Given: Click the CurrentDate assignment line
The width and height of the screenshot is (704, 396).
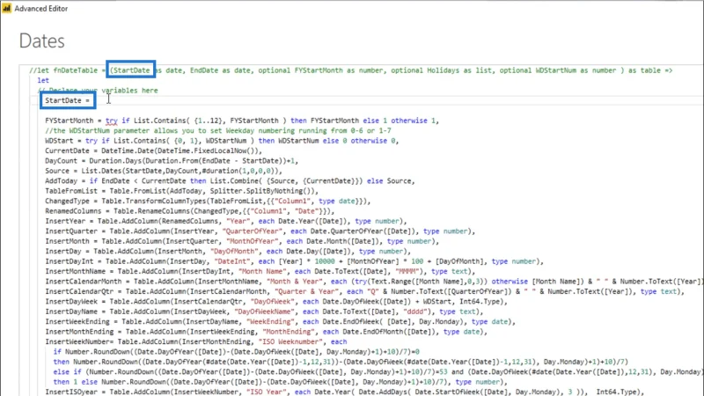Looking at the screenshot, I should (153, 150).
